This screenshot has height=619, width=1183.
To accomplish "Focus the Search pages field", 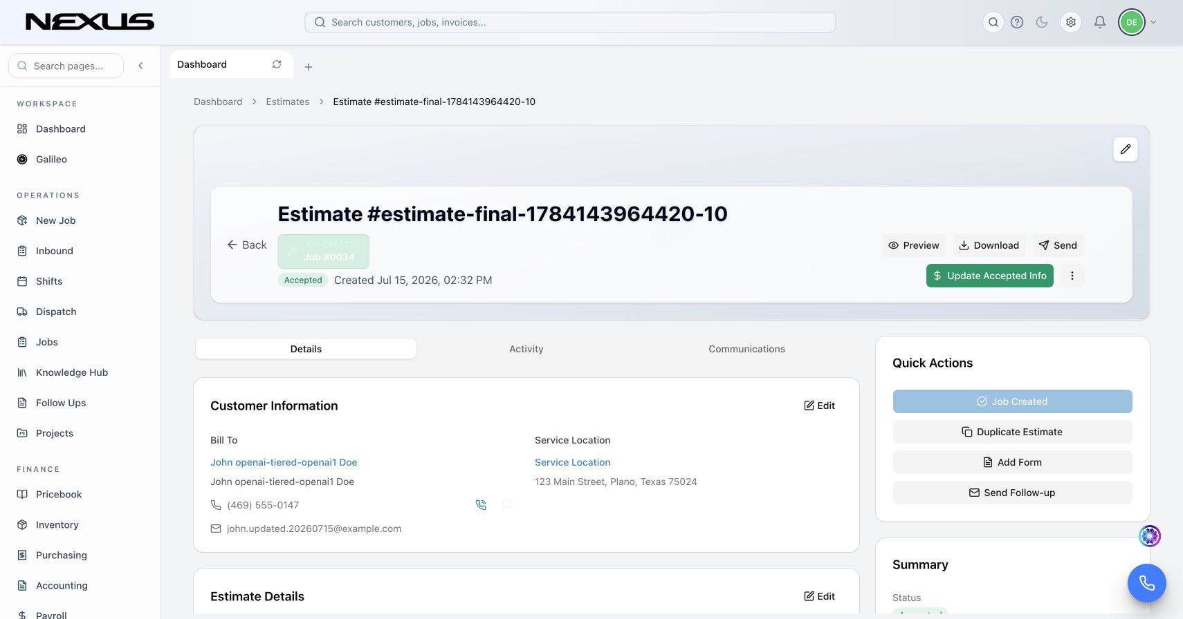I will [66, 66].
